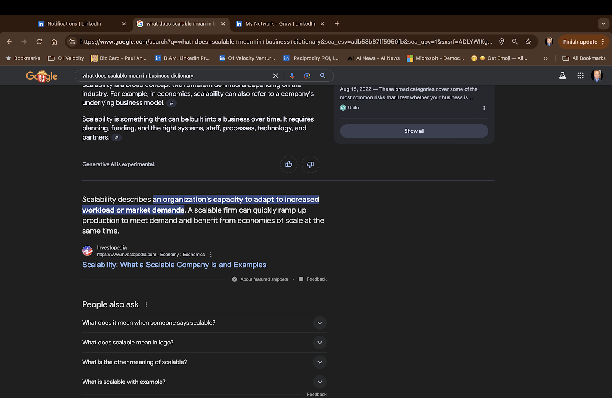Select the 'what does scalable mean' tab

181,24
